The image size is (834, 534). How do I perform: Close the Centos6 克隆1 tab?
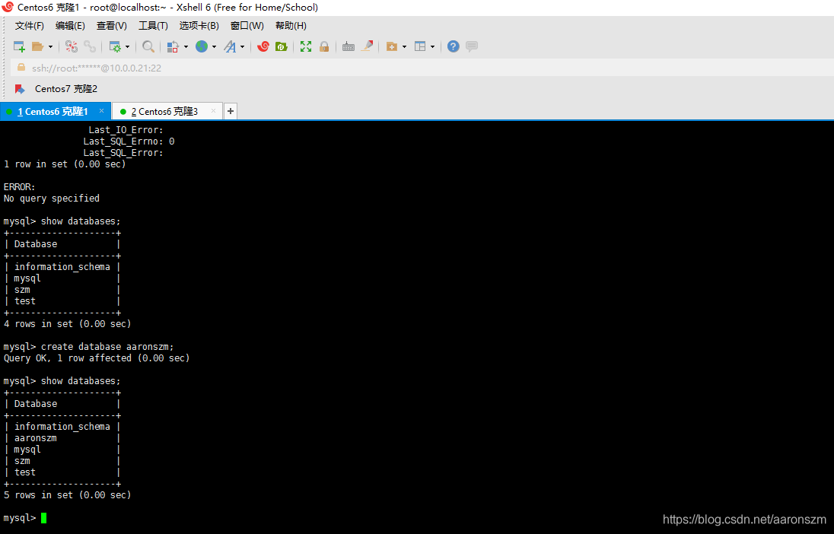coord(102,111)
